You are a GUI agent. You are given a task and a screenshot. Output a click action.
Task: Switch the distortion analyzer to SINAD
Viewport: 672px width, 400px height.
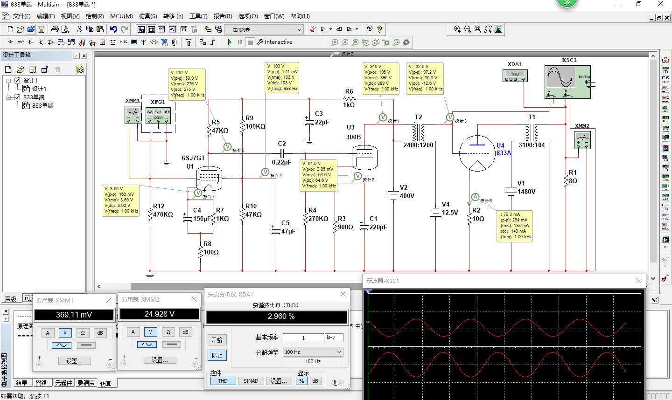pos(251,381)
